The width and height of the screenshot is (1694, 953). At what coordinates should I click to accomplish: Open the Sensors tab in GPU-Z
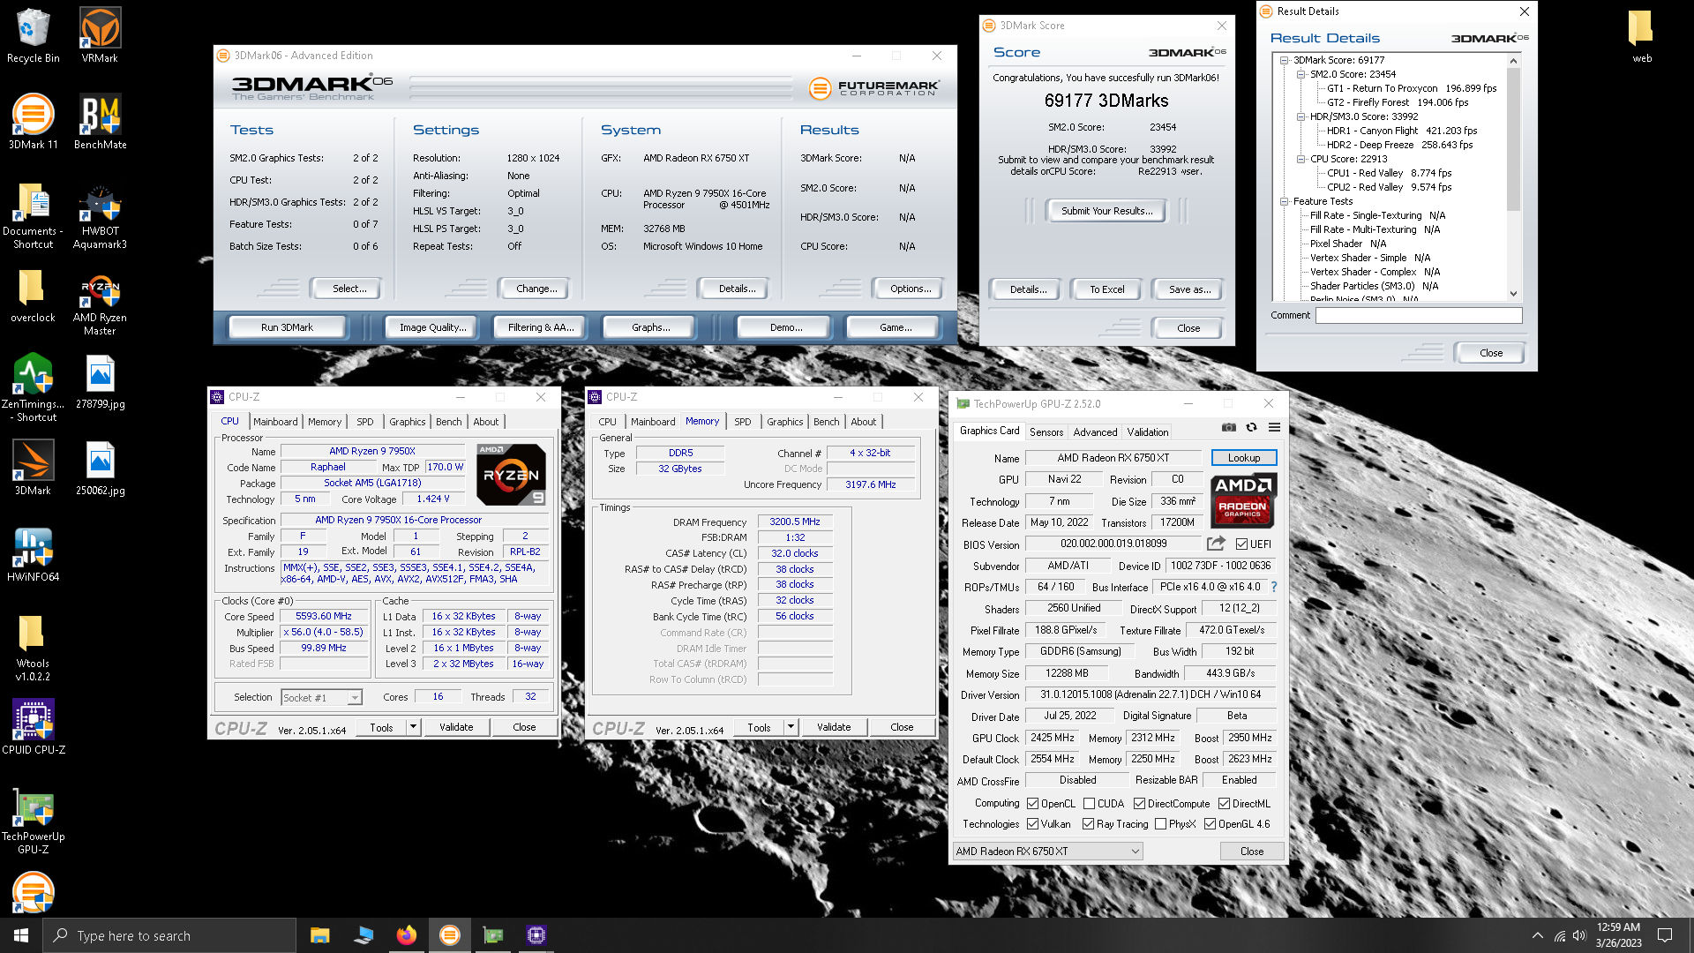click(1046, 432)
